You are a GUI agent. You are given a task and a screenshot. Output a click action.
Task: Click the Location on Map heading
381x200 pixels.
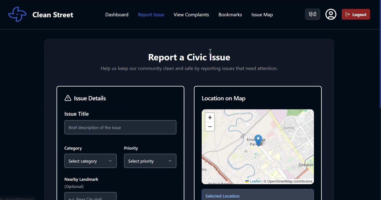[x=224, y=98]
